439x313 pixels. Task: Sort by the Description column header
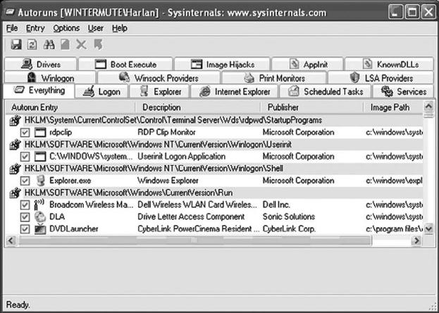pos(197,107)
